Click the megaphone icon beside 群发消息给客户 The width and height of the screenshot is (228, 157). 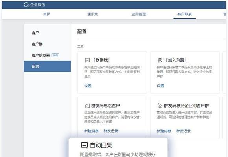click(x=87, y=106)
